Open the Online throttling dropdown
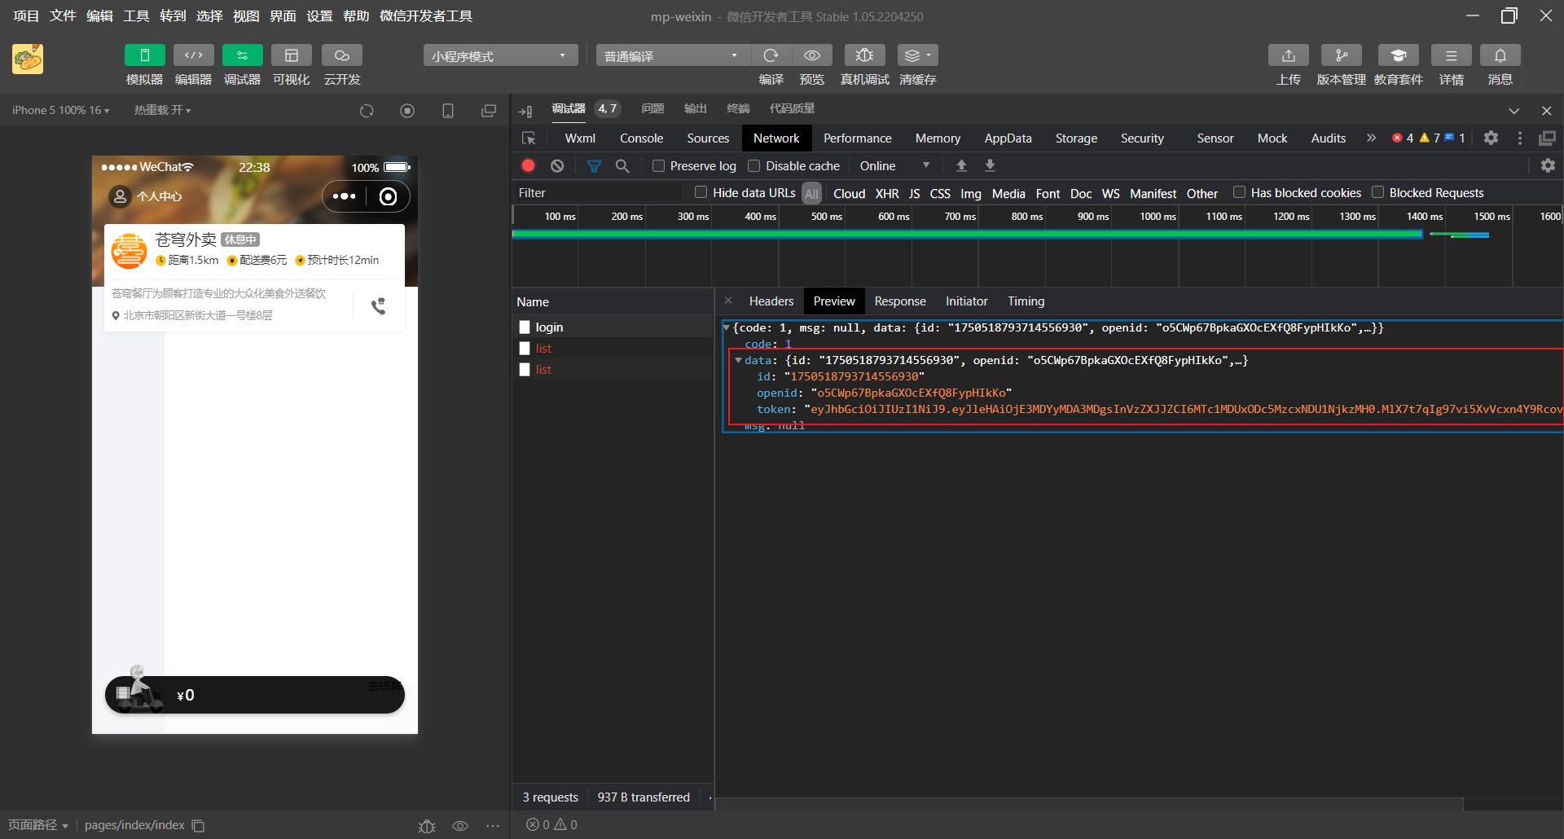1564x839 pixels. pyautogui.click(x=894, y=165)
